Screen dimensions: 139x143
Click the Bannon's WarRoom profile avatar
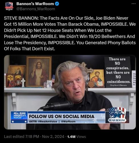click(x=9, y=6)
